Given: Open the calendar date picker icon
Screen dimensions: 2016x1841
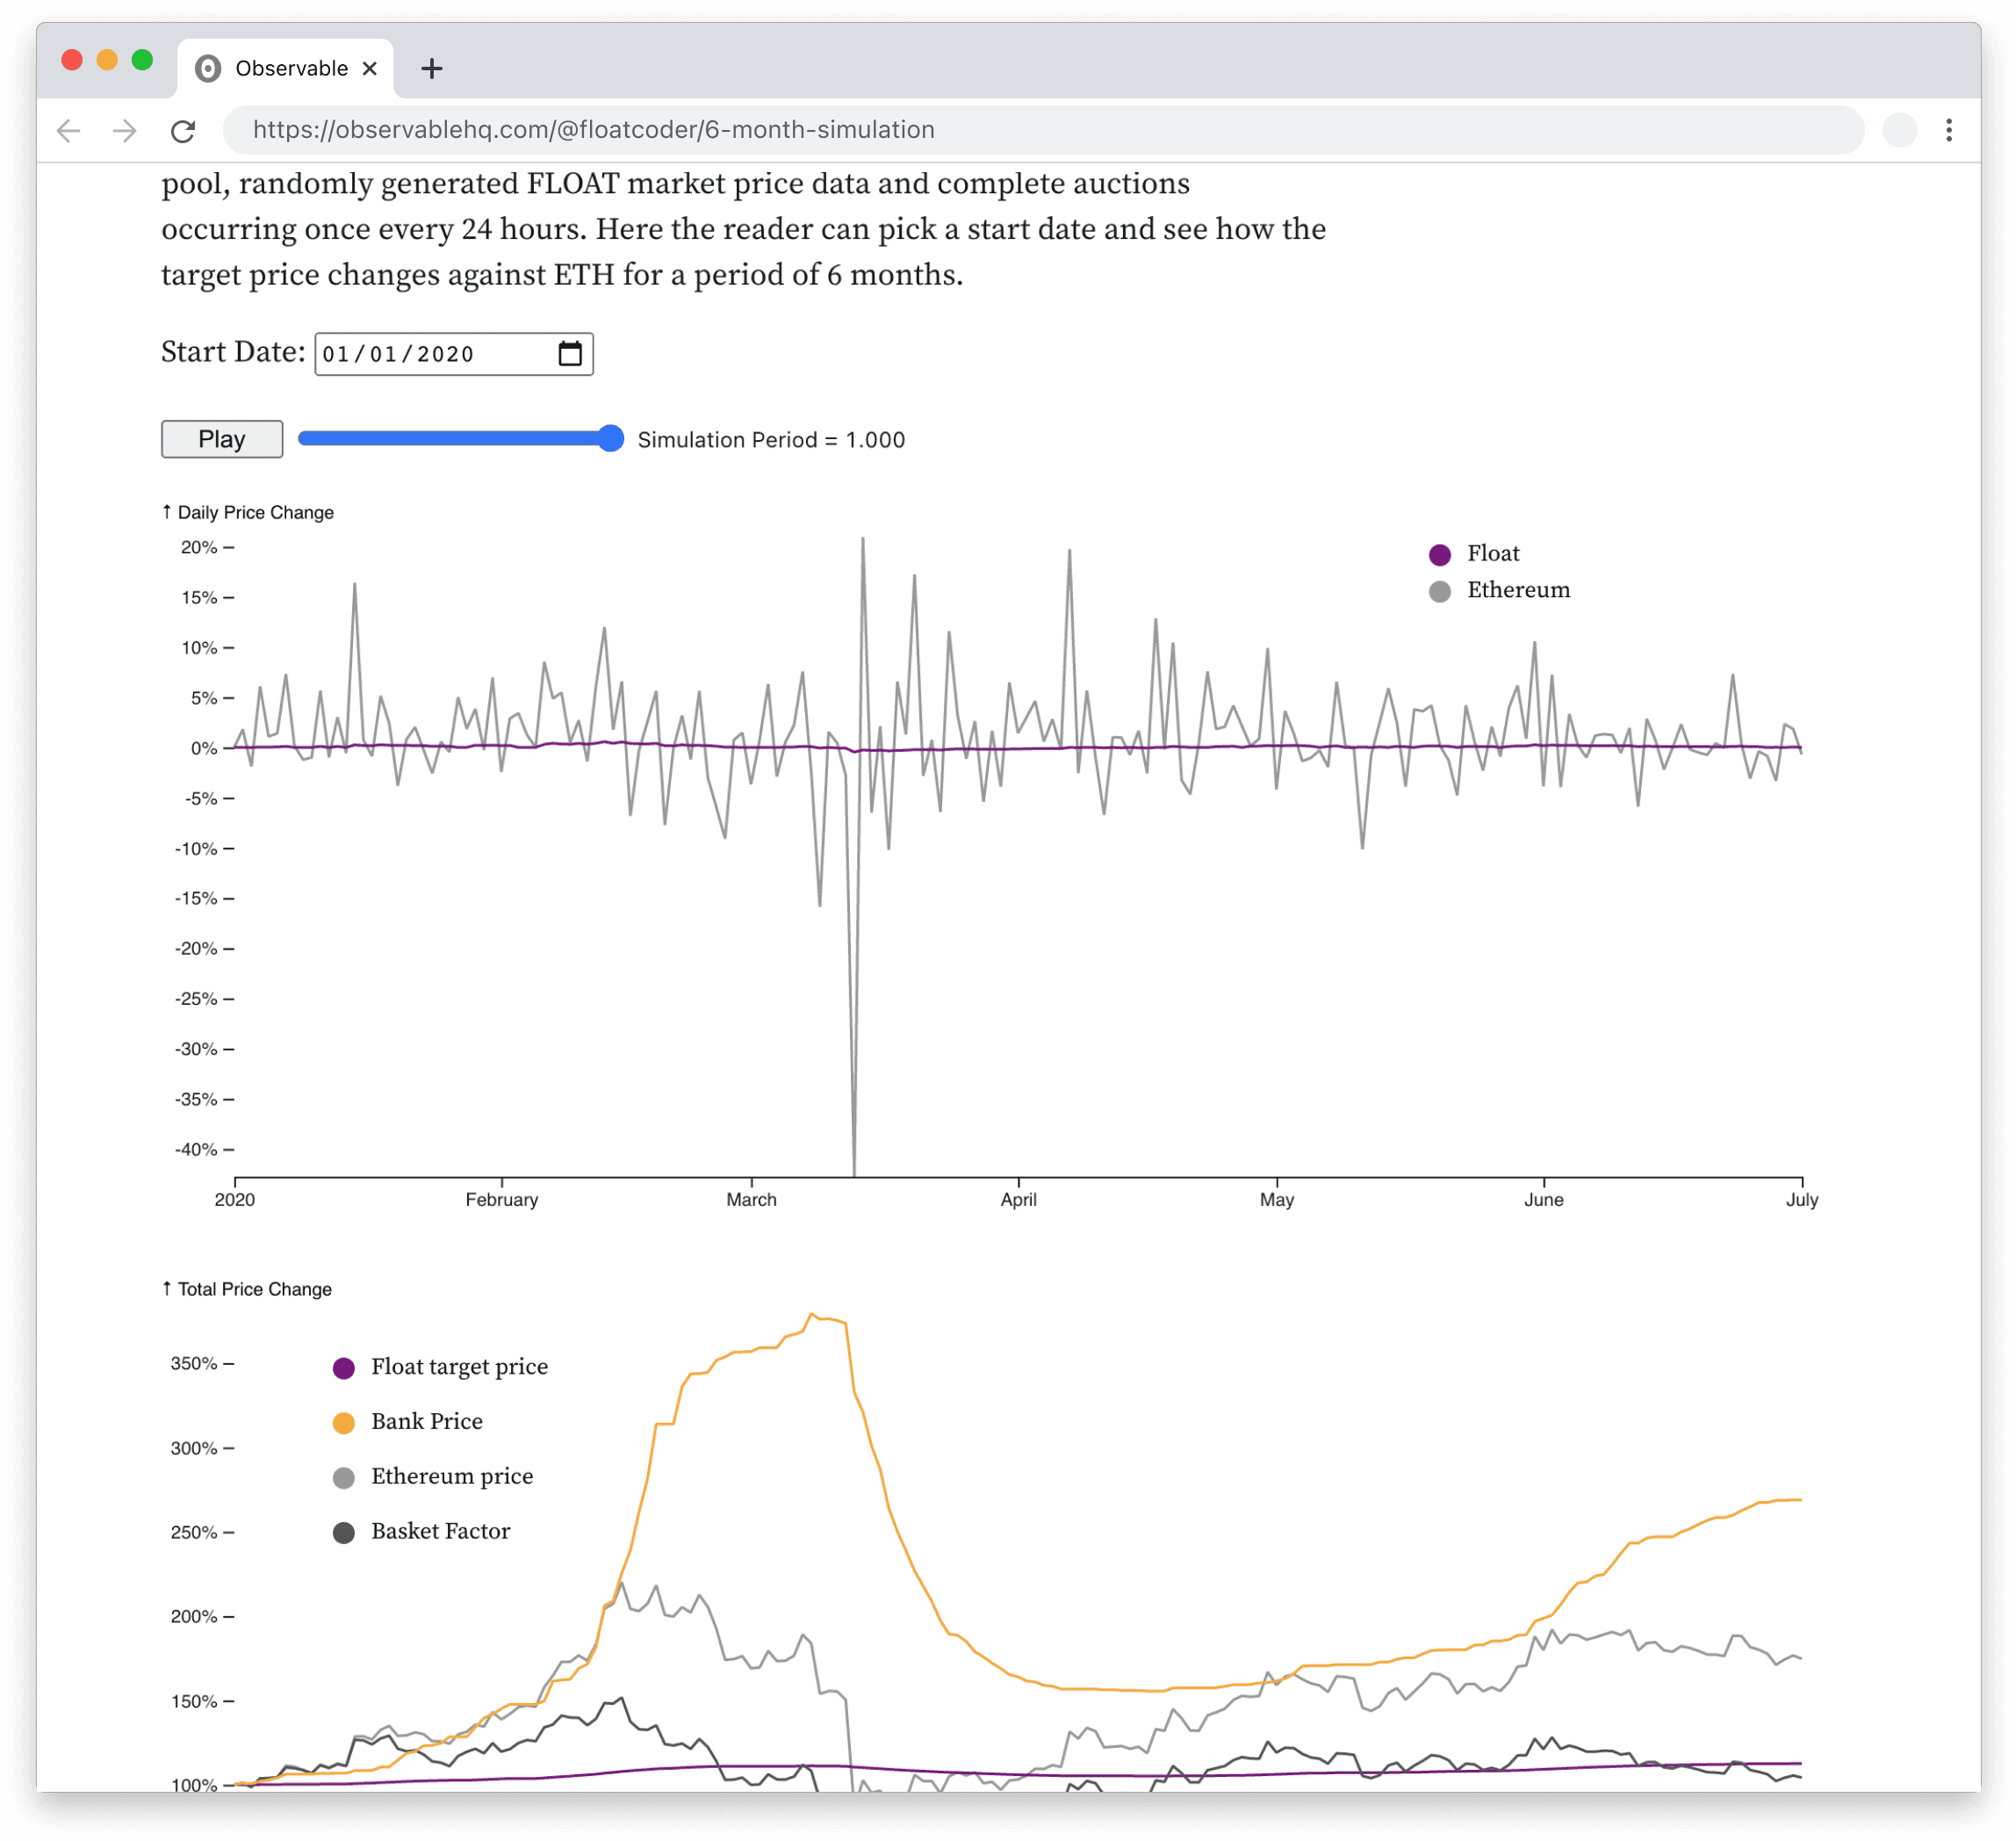Looking at the screenshot, I should (x=570, y=353).
